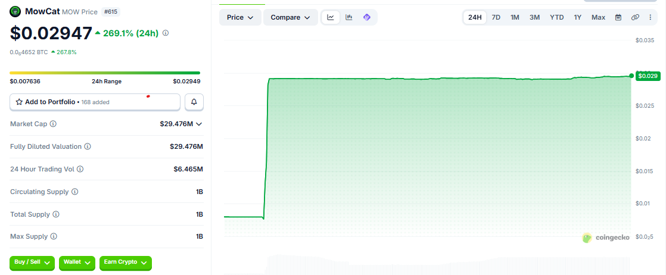666x275 pixels.
Task: Select the 1M time range tab
Action: click(515, 17)
